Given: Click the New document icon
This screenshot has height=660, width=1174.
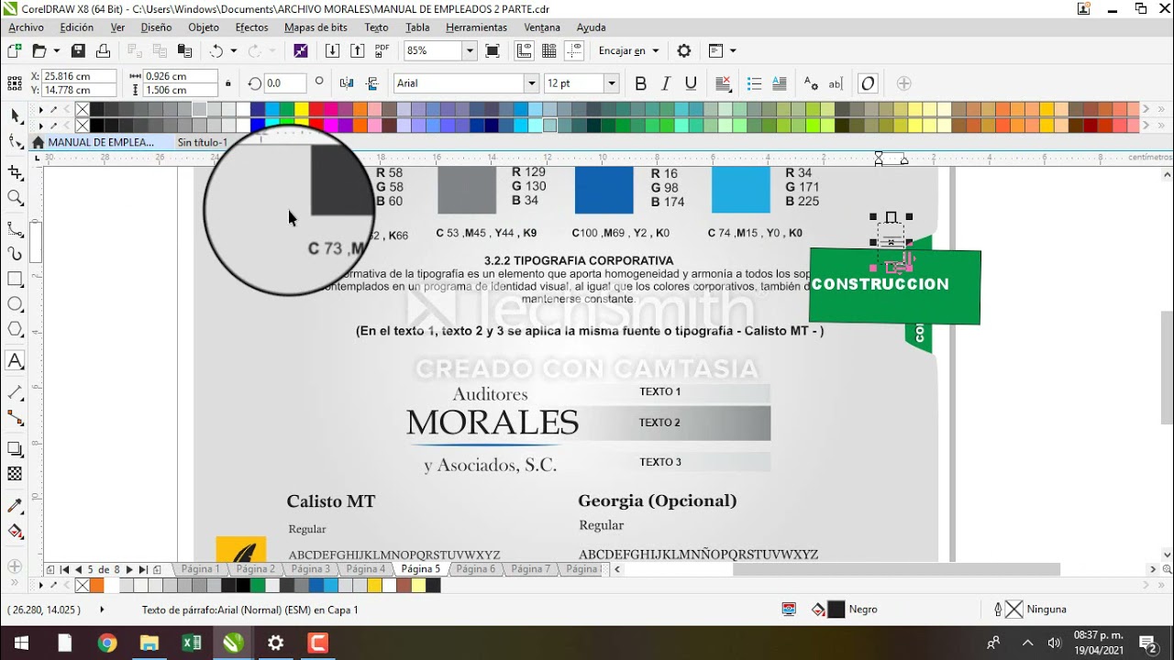Looking at the screenshot, I should point(15,50).
